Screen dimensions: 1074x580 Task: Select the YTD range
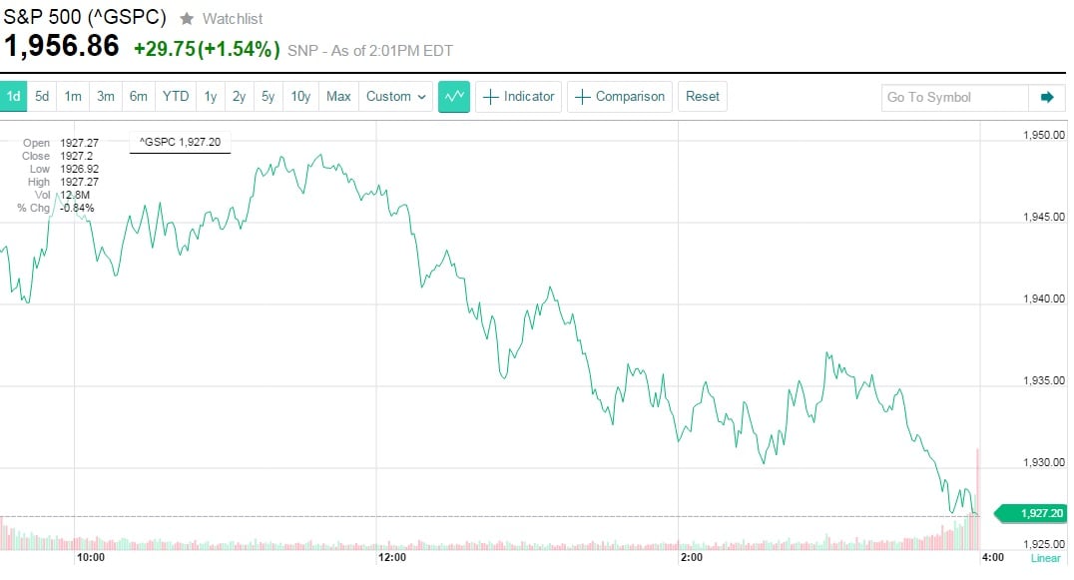click(x=176, y=97)
